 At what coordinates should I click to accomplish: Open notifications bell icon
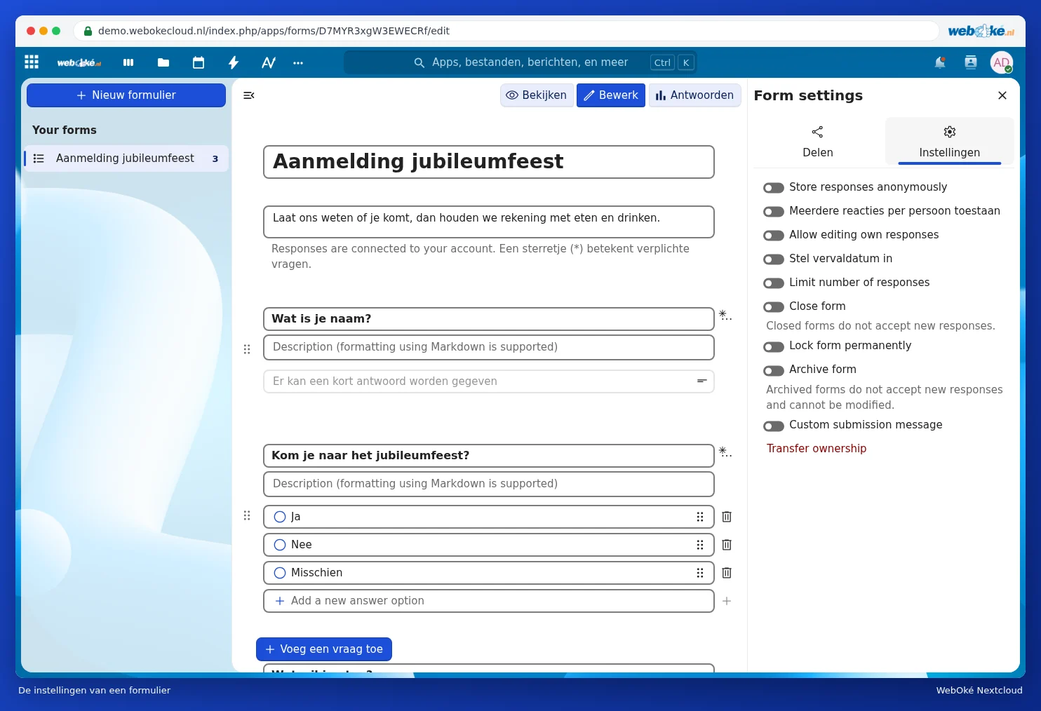coord(940,62)
